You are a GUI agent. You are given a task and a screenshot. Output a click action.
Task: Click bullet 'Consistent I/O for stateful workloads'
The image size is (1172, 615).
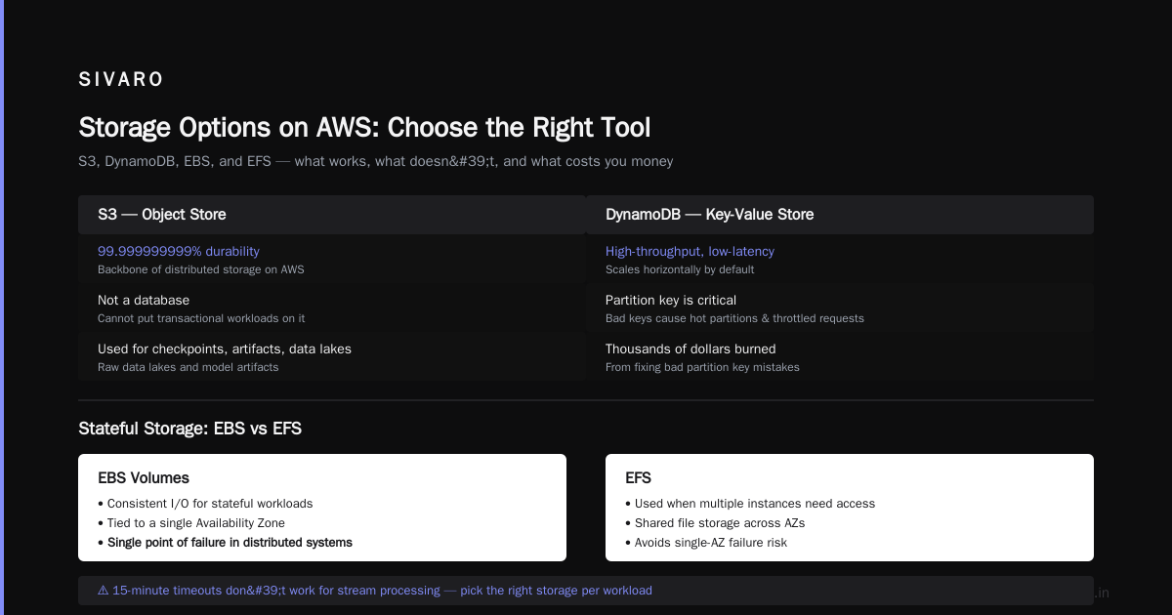205,504
